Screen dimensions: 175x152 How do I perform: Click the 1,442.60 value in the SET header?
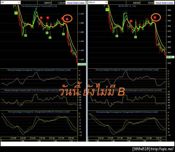[59, 3]
